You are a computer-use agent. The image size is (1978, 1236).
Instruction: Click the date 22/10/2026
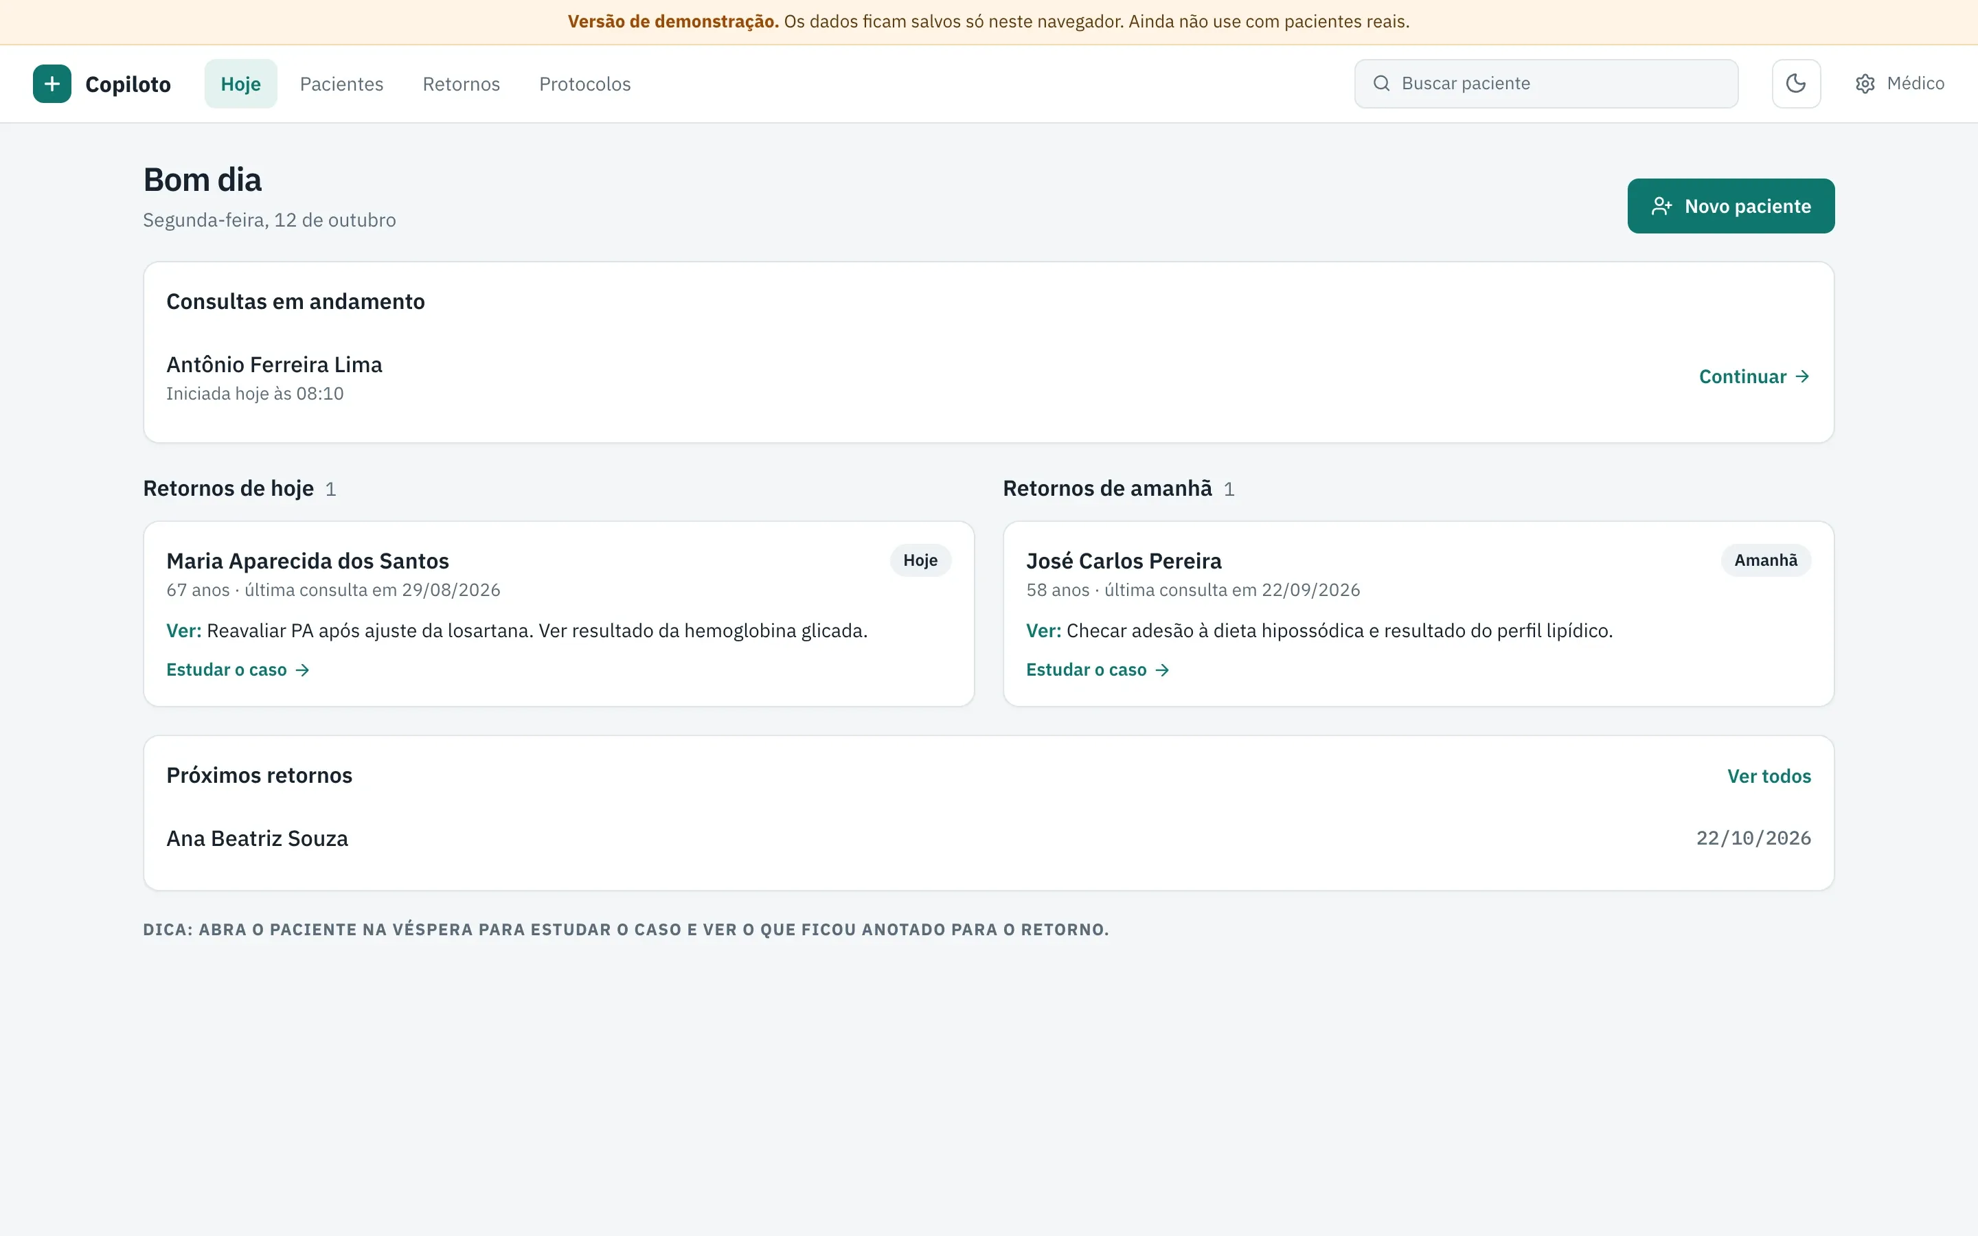tap(1753, 838)
